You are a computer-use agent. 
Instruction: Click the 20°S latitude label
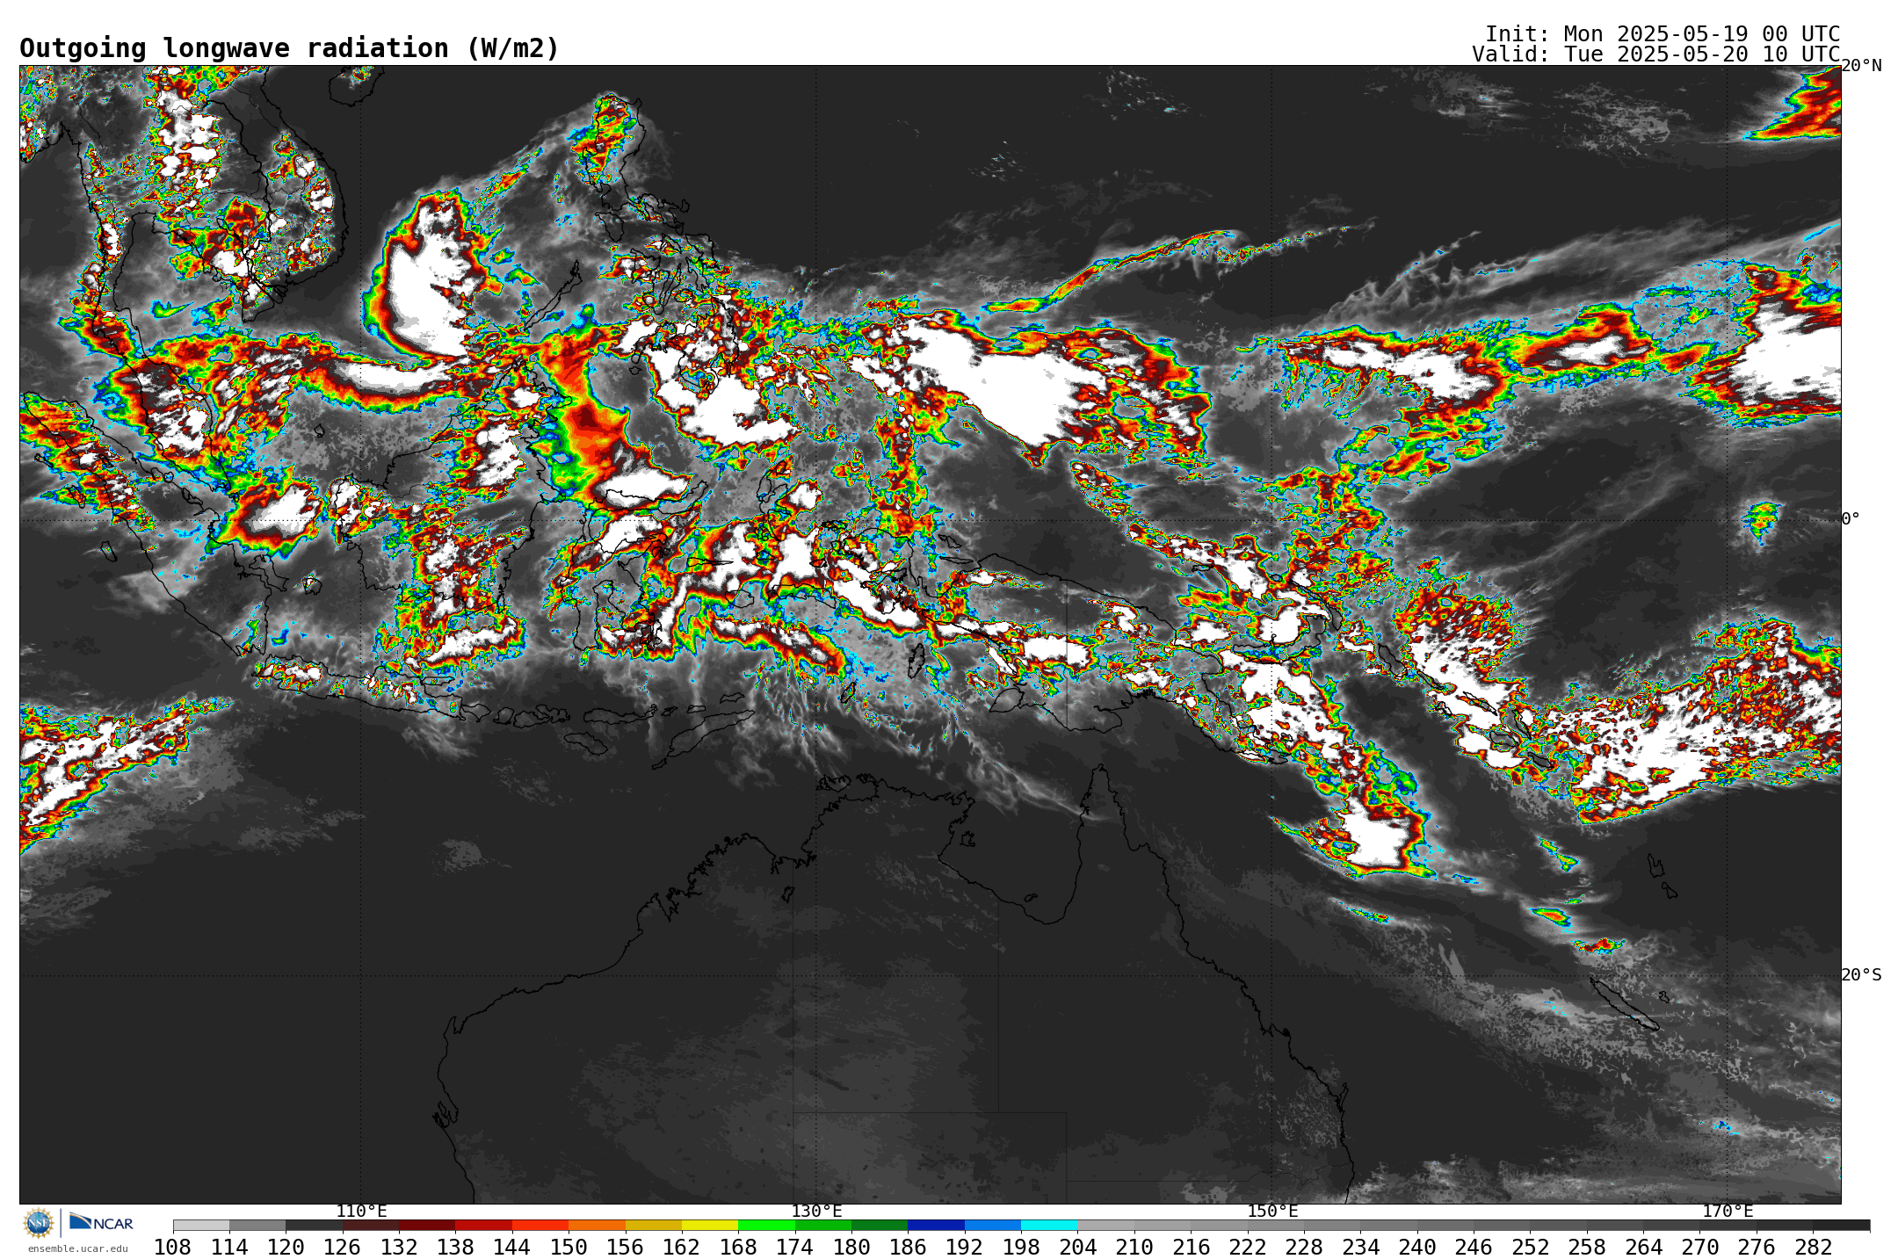(1861, 975)
